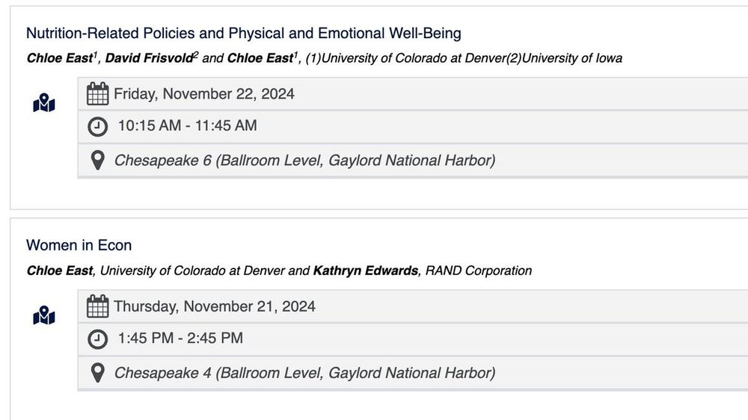The width and height of the screenshot is (748, 420).
Task: Select Kathryn Edwards presenter name
Action: 366,271
